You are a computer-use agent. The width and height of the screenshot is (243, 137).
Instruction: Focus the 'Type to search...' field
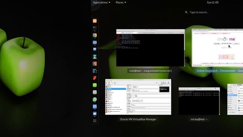coord(199,12)
